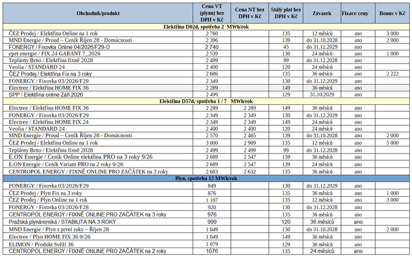Click the 1 107 gas price cell
Image resolution: width=412 pixels, height=256 pixels.
tap(212, 200)
